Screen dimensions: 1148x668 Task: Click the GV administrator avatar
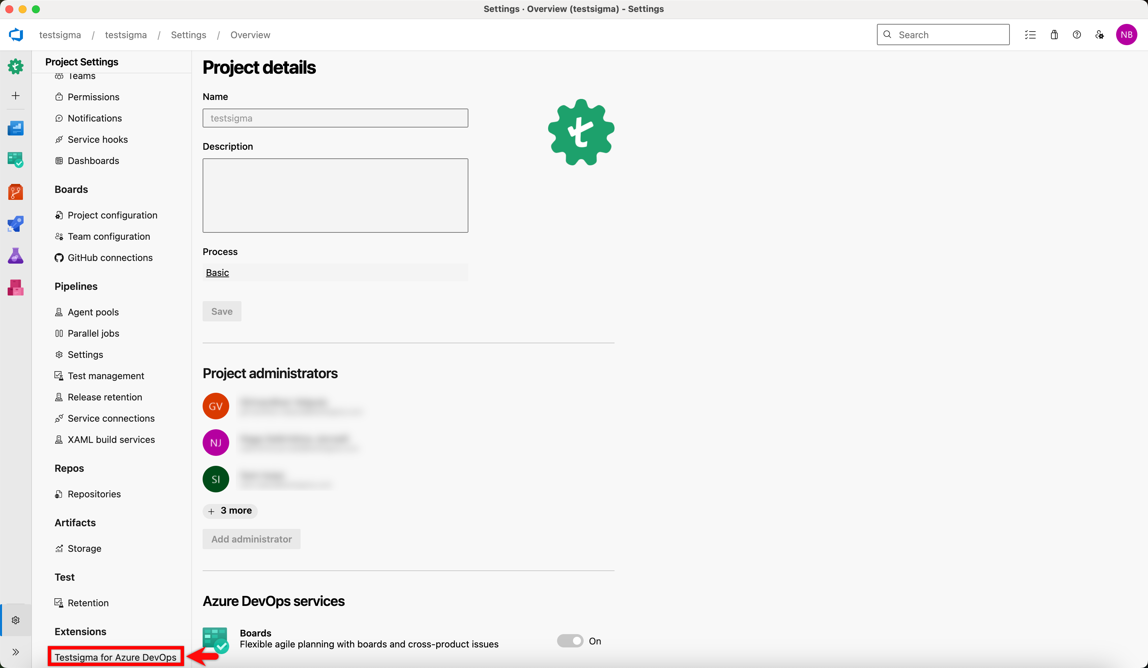[216, 406]
